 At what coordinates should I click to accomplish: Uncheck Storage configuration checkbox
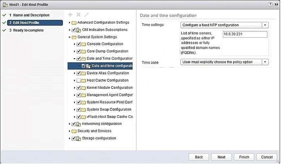[x=74, y=138]
